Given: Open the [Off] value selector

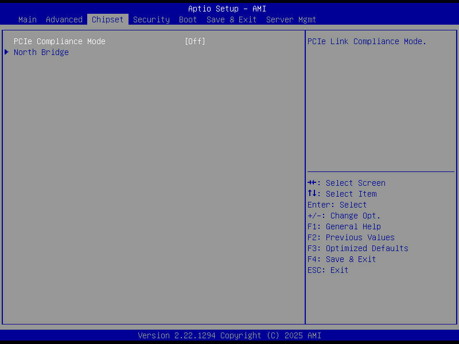Looking at the screenshot, I should 195,41.
